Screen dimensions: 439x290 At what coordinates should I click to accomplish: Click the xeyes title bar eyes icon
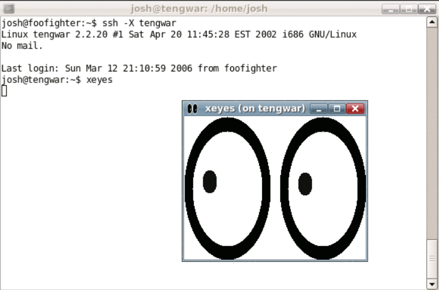click(x=191, y=109)
